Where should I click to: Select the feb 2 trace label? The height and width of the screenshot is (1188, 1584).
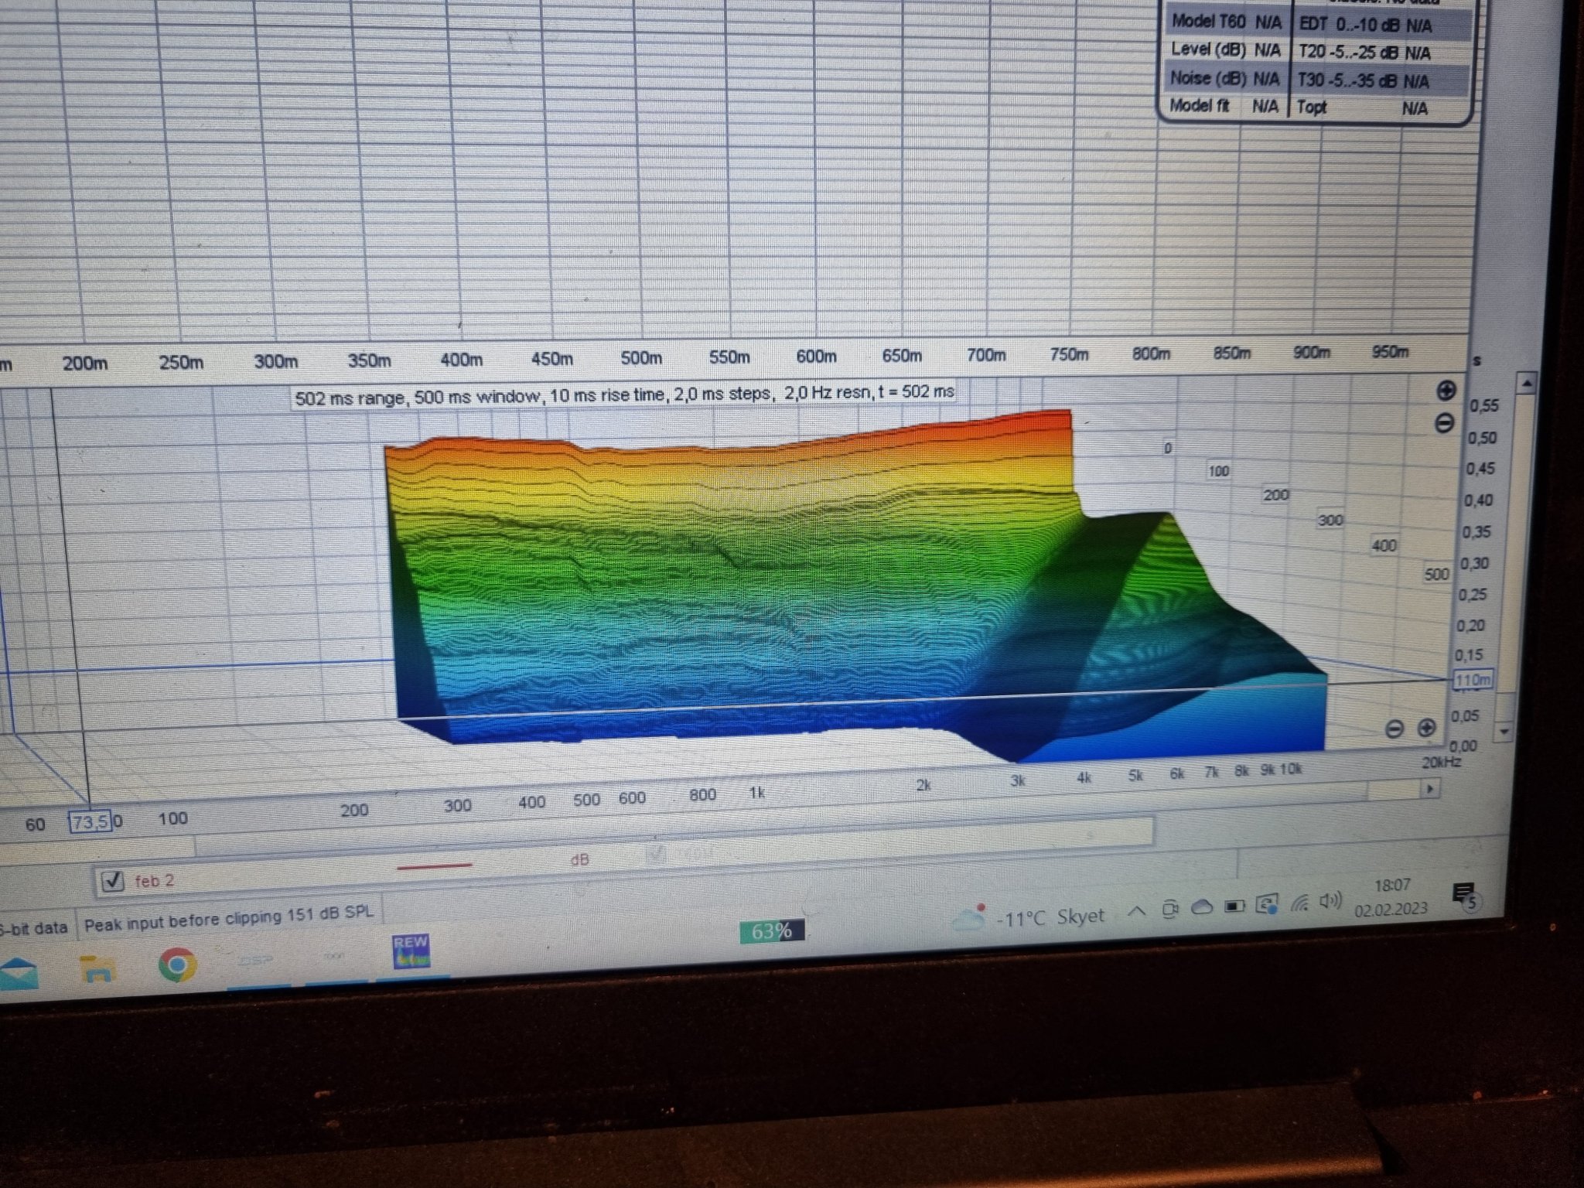[154, 880]
